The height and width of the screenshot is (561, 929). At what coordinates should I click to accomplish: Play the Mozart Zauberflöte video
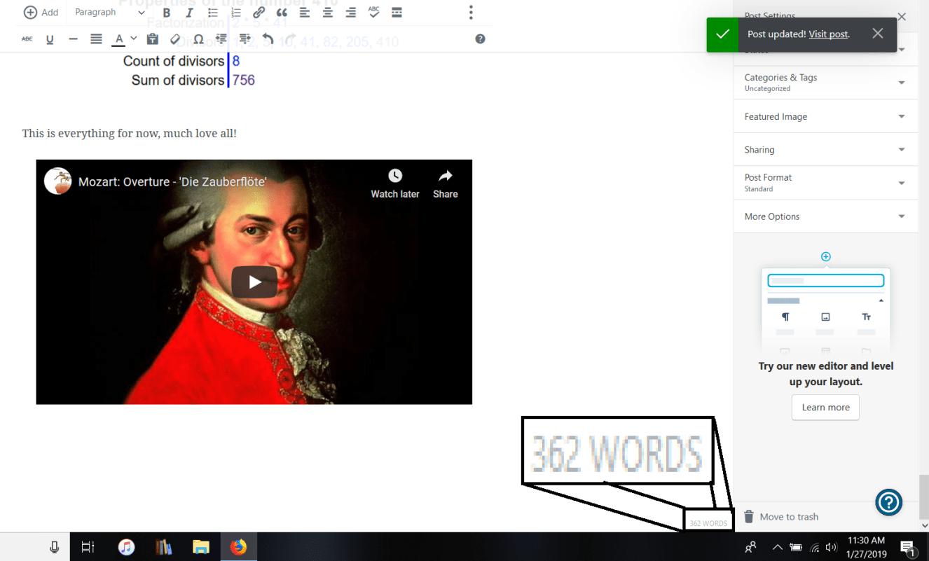(254, 282)
